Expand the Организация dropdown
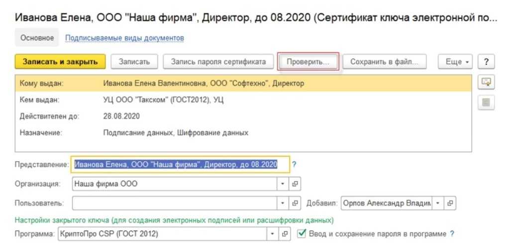The width and height of the screenshot is (517, 252). 283,184
